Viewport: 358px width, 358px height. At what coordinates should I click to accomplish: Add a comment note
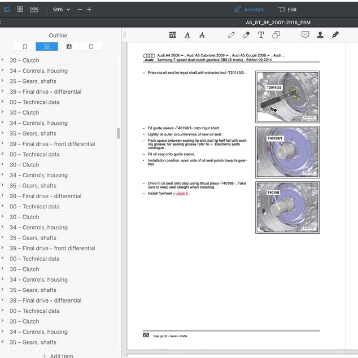tap(305, 34)
